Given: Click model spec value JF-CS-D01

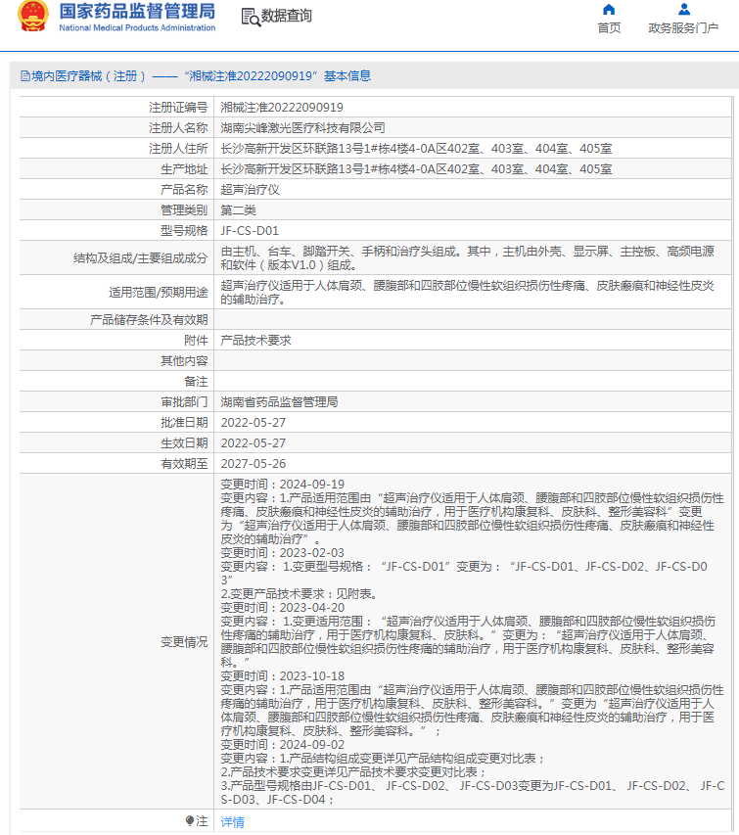Looking at the screenshot, I should pos(250,231).
